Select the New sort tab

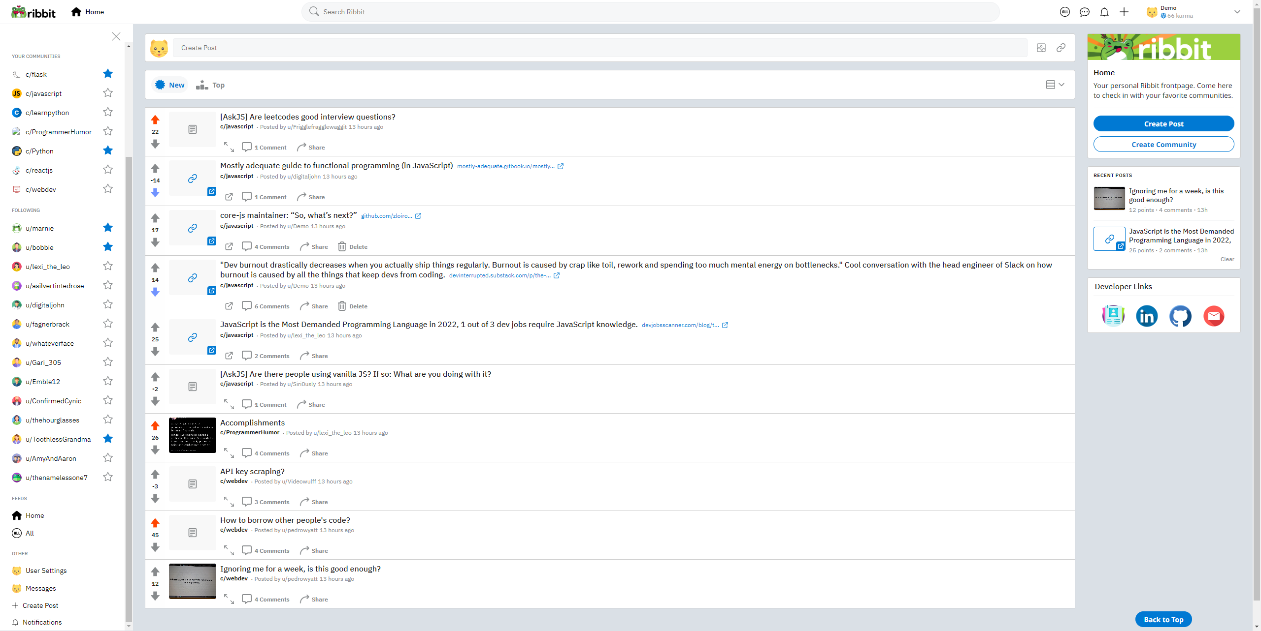[170, 85]
